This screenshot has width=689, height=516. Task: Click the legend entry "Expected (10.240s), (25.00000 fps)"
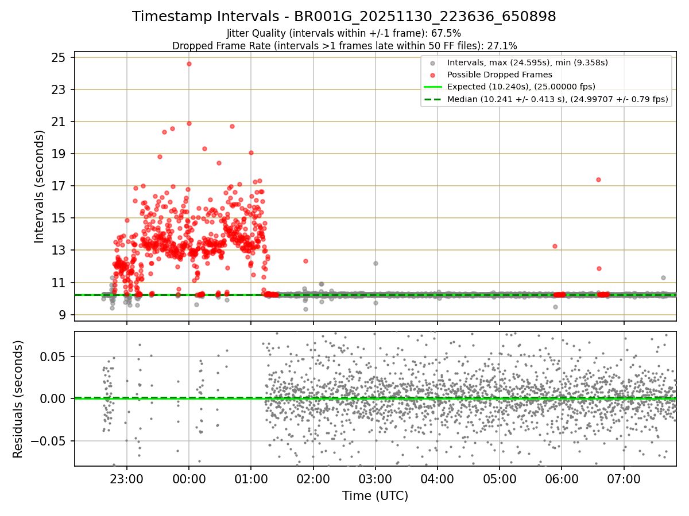tap(521, 87)
